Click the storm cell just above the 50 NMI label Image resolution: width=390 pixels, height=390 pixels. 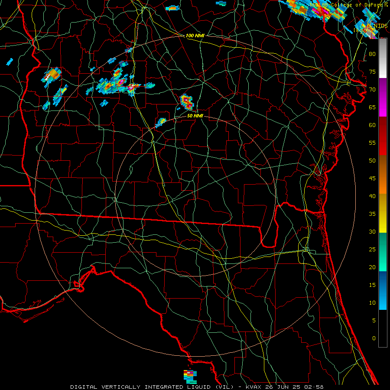click(x=186, y=102)
